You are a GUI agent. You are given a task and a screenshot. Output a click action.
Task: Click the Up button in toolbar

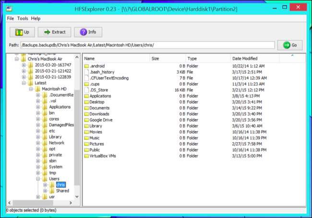coord(22,32)
